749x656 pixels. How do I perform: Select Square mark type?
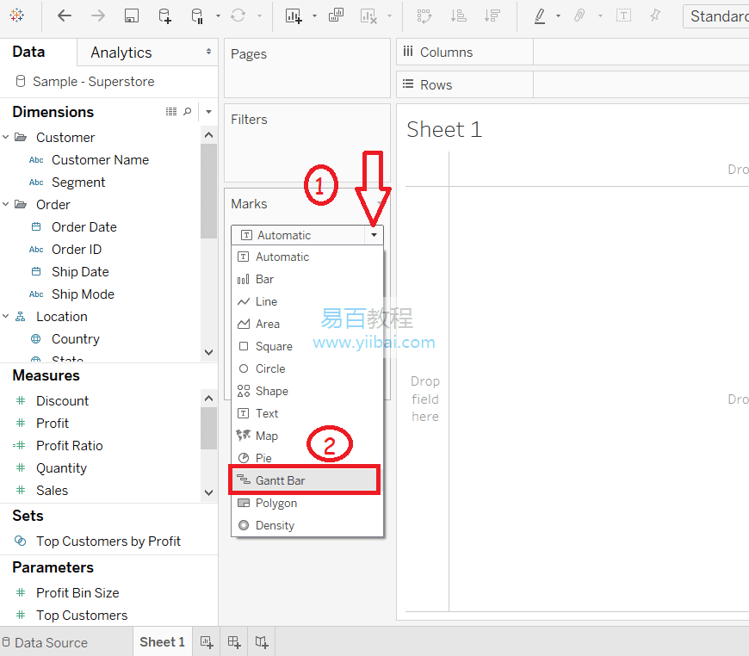click(307, 346)
